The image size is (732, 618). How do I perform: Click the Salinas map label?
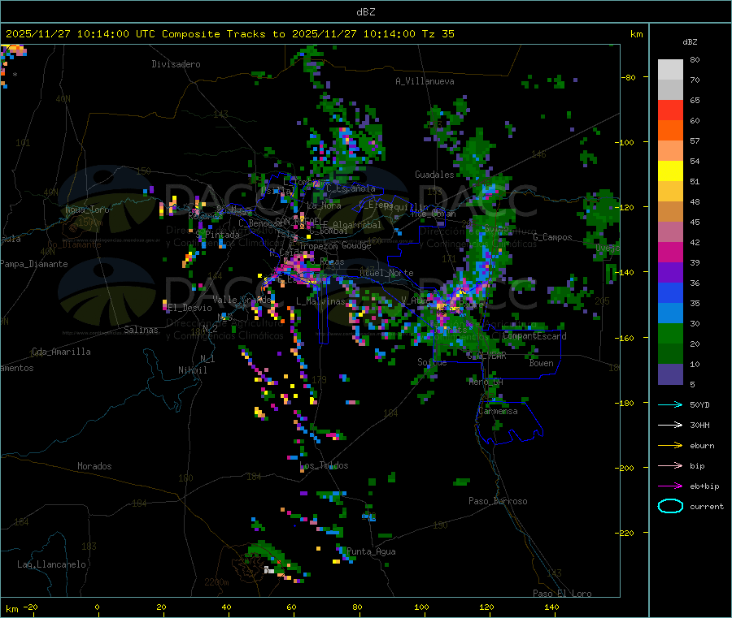tap(141, 330)
